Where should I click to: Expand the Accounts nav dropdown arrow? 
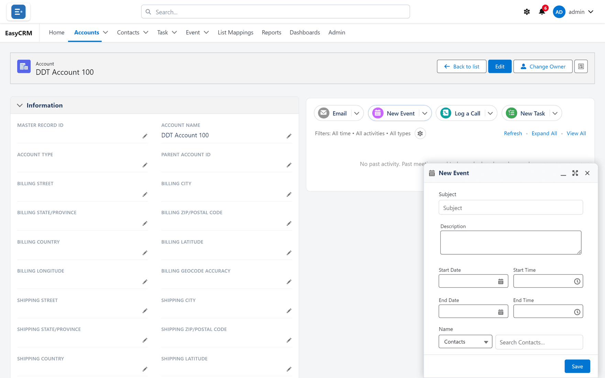(106, 32)
